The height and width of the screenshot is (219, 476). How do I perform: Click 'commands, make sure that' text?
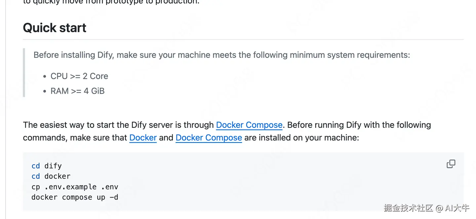[75, 138]
